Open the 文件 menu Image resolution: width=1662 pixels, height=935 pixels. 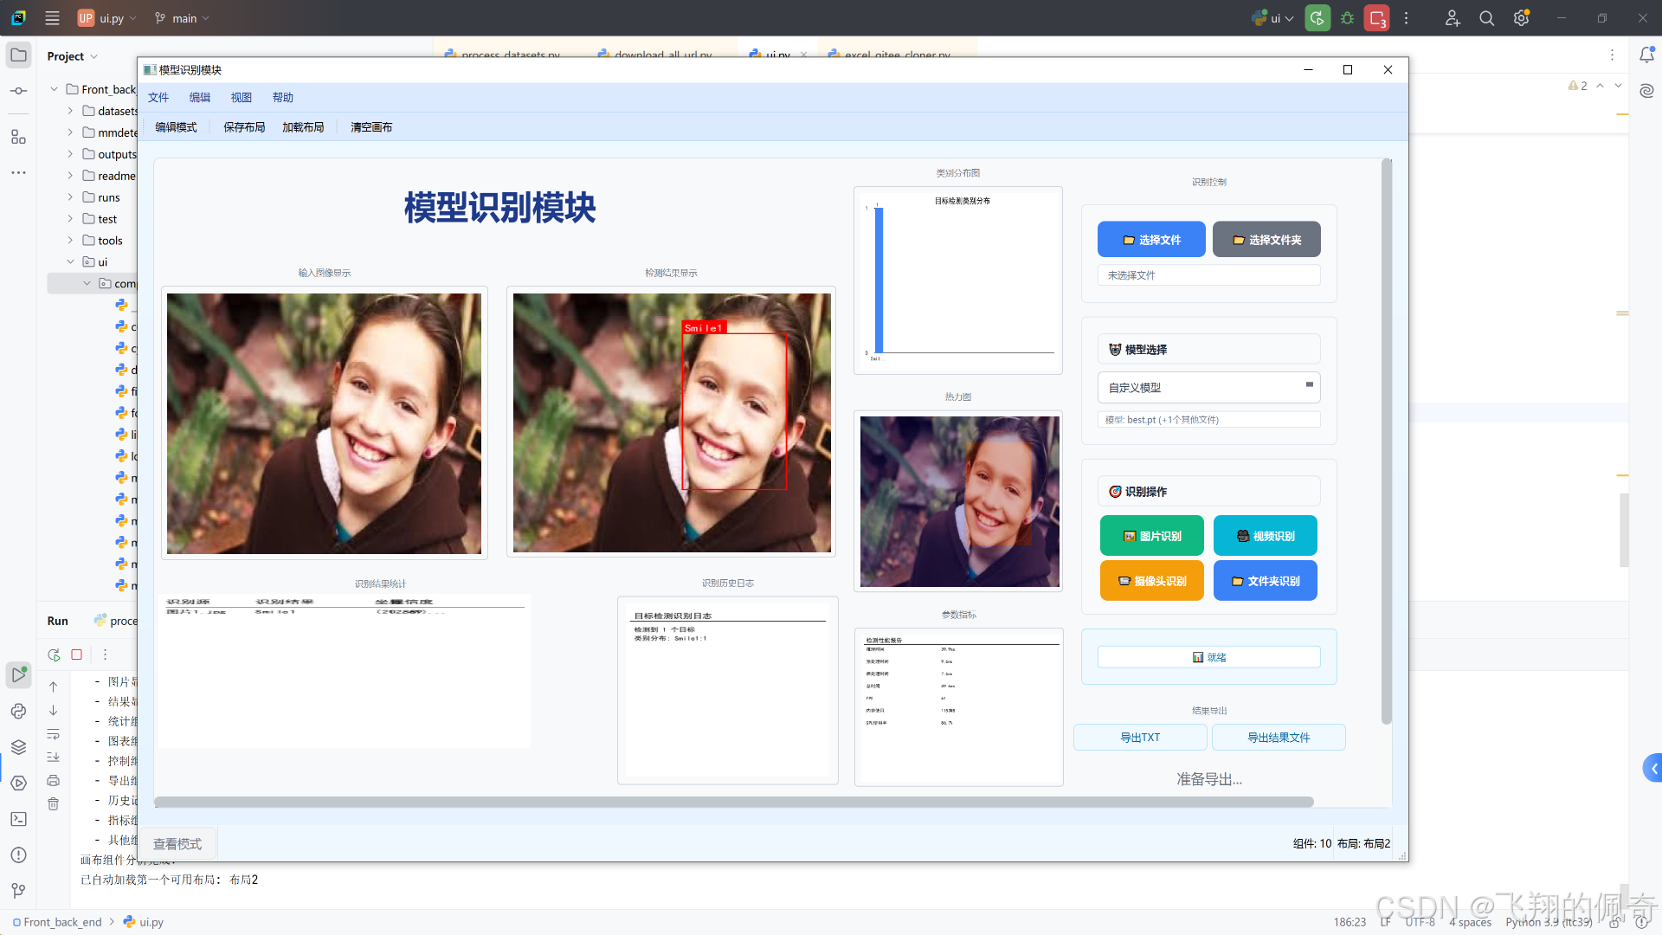[x=158, y=97]
